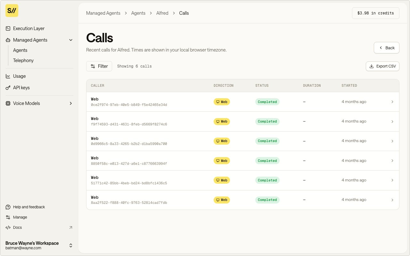Click the Back button
The width and height of the screenshot is (410, 256).
(x=387, y=48)
